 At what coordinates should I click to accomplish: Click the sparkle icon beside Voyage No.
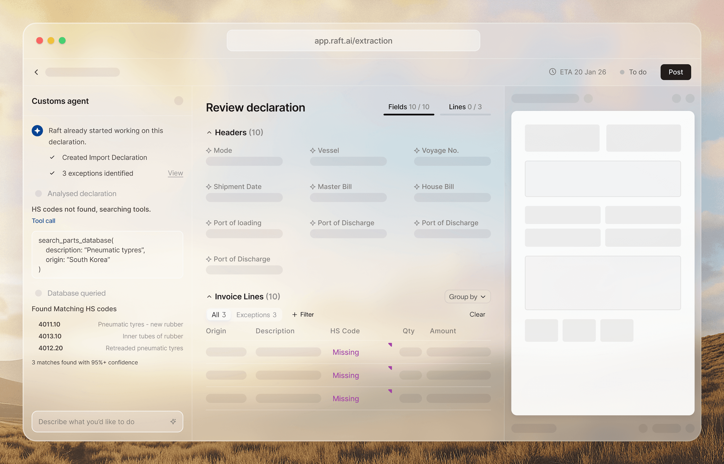(417, 150)
